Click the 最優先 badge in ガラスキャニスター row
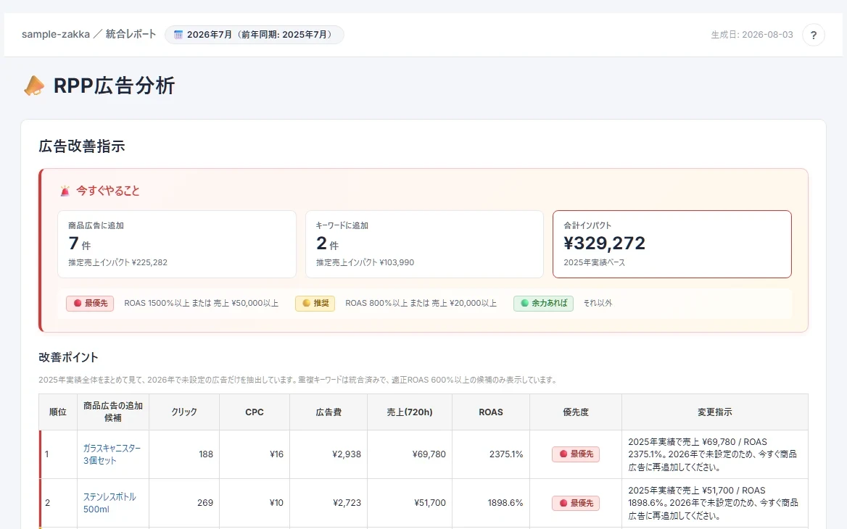 pos(576,454)
